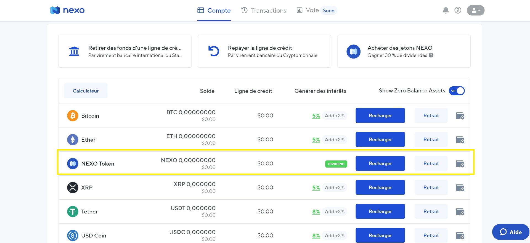Open USD Coin wallet settings icon
The height and width of the screenshot is (243, 530).
[460, 236]
